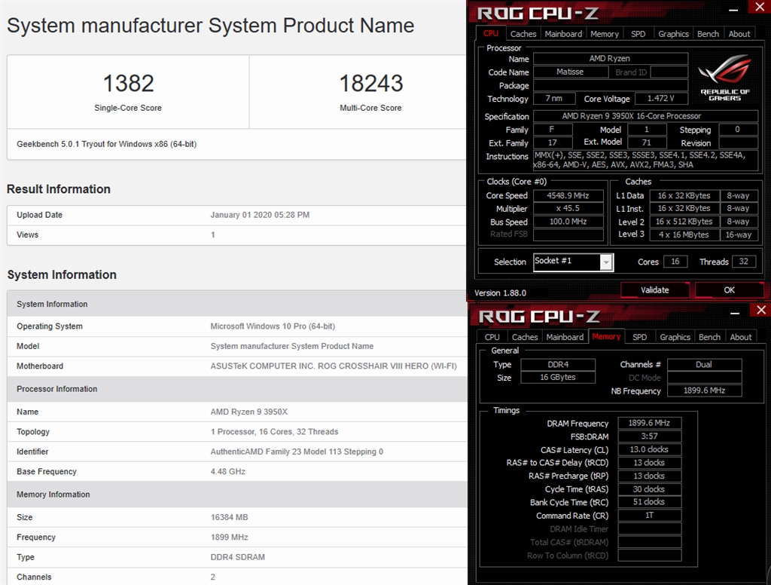Viewport: 771px width, 585px height.
Task: Click the Cores count field showing 16
Action: [675, 262]
